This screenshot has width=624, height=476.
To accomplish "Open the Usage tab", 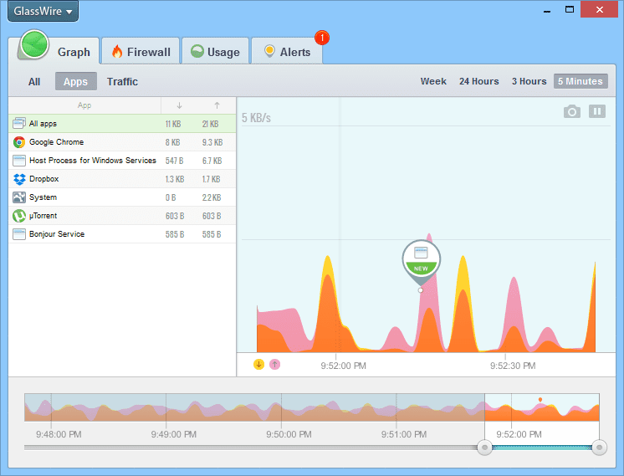I will pos(215,52).
